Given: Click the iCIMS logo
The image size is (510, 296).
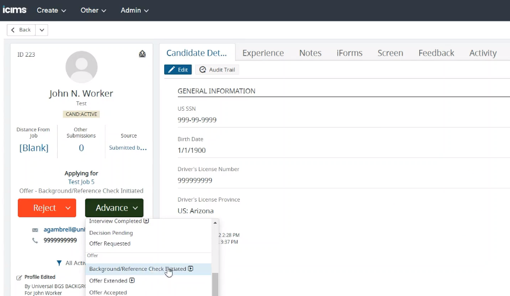Looking at the screenshot, I should 14,10.
